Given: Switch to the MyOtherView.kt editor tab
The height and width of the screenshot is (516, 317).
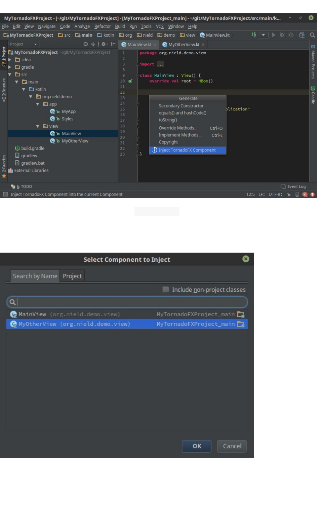Looking at the screenshot, I should [x=184, y=44].
